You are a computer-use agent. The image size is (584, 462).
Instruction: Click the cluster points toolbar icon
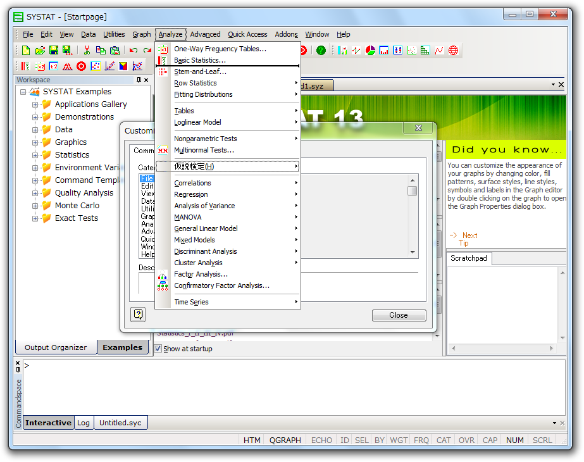96,66
